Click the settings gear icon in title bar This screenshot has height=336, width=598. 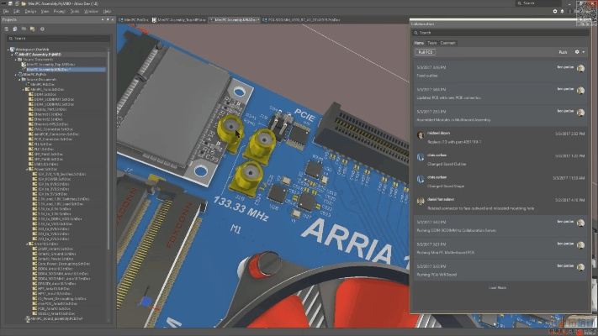click(x=555, y=11)
